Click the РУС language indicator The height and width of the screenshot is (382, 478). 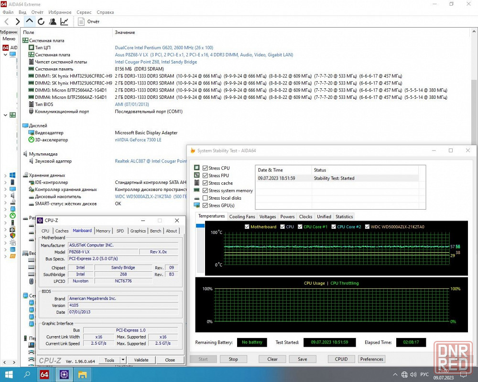[424, 375]
